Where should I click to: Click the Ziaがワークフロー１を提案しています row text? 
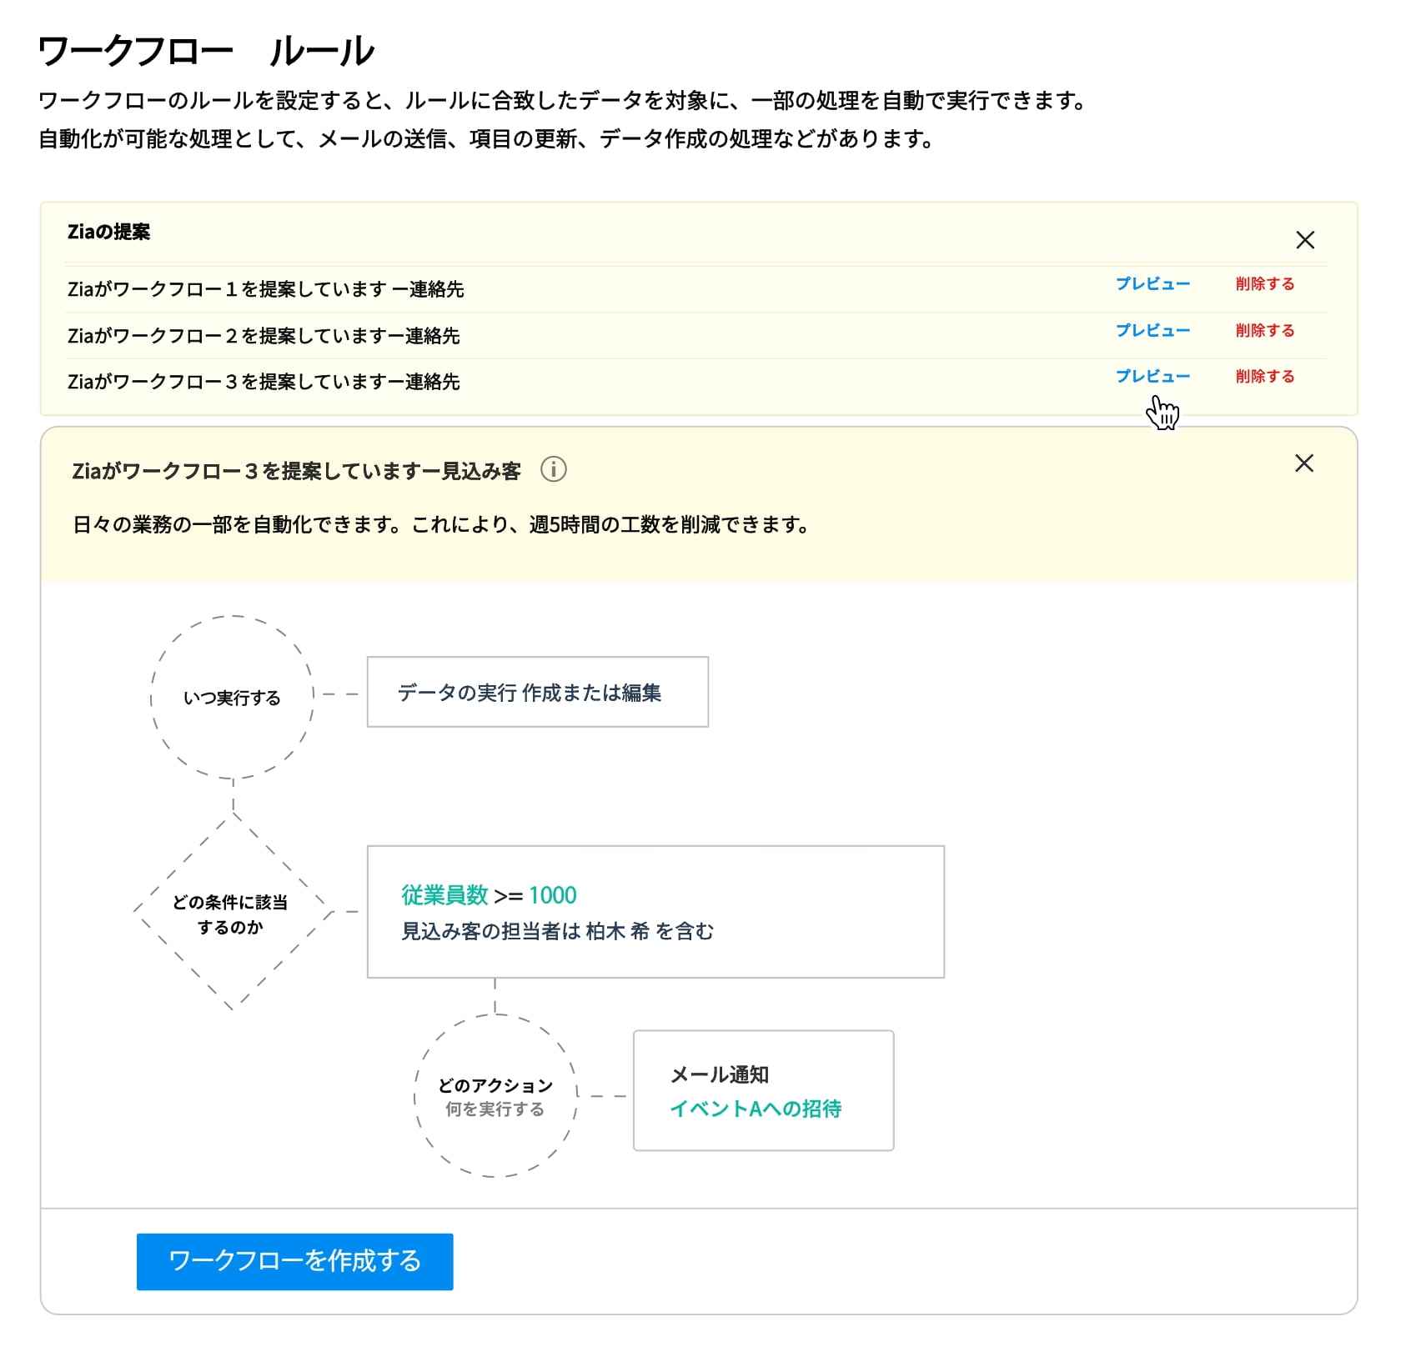coord(265,289)
